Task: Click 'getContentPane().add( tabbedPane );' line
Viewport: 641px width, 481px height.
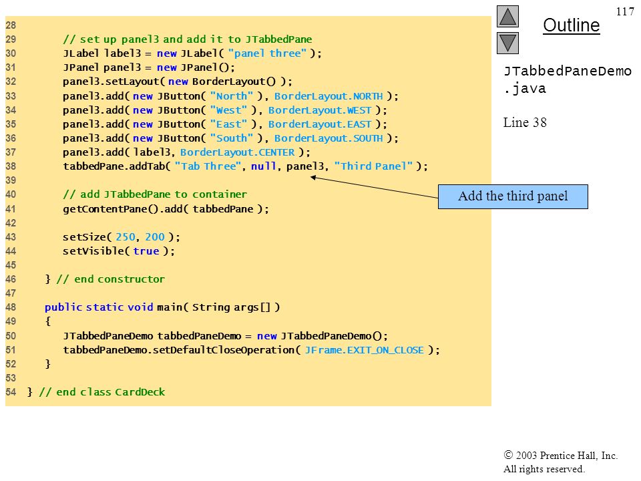Action: coord(166,209)
